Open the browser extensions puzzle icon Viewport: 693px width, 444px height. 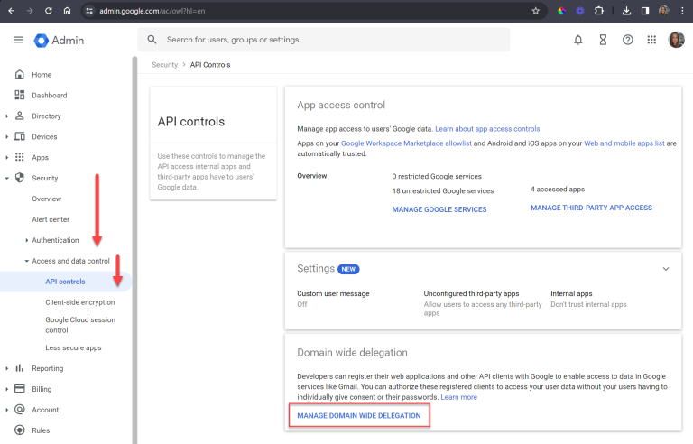[597, 11]
